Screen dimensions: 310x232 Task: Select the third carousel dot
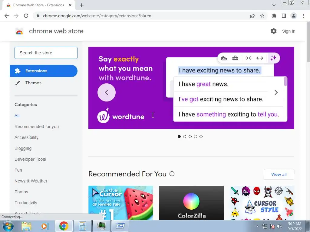point(190,137)
